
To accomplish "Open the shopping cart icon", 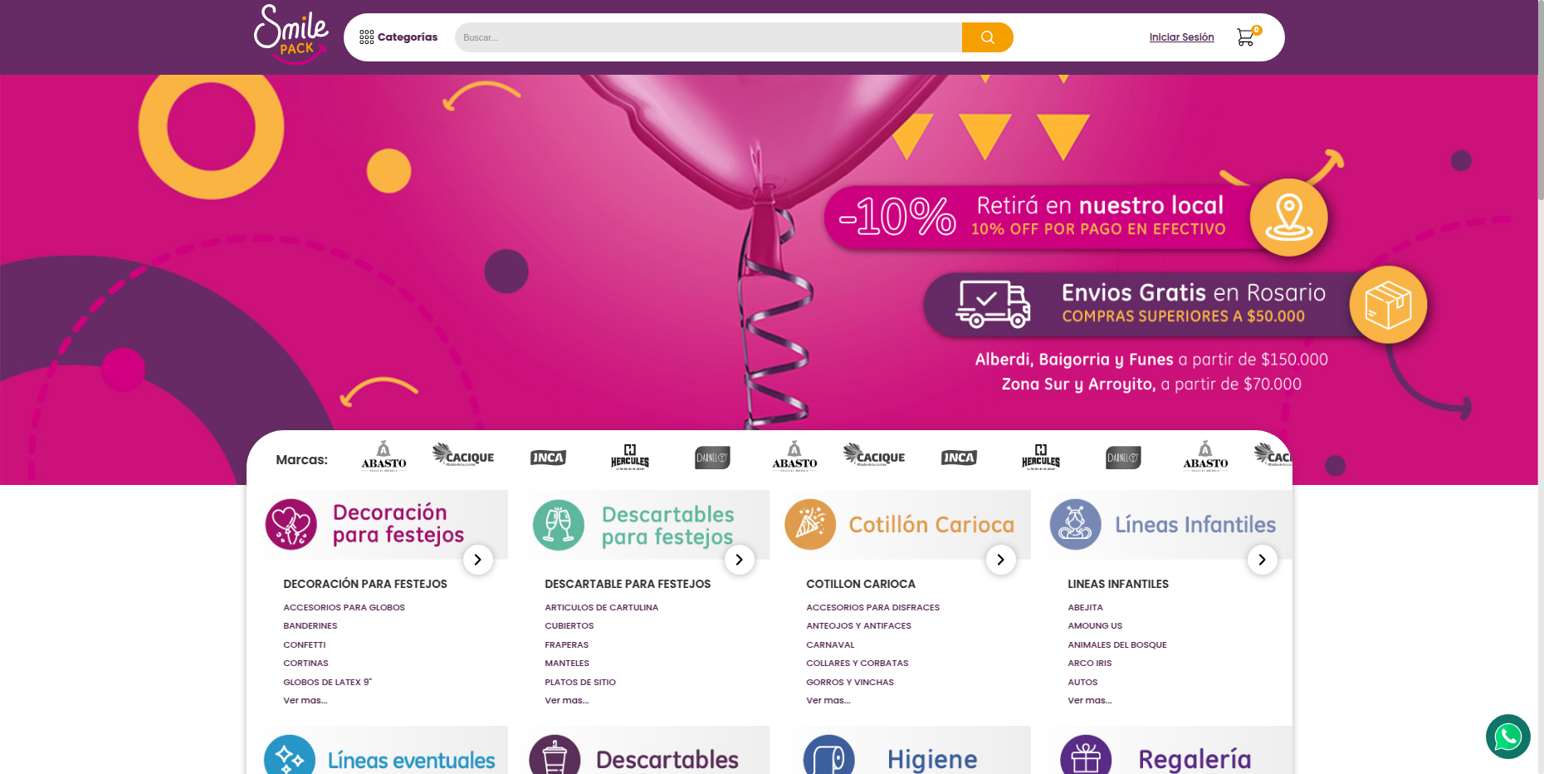I will click(x=1245, y=37).
